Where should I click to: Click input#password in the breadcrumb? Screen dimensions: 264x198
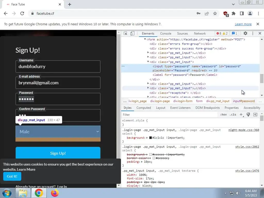[244, 101]
